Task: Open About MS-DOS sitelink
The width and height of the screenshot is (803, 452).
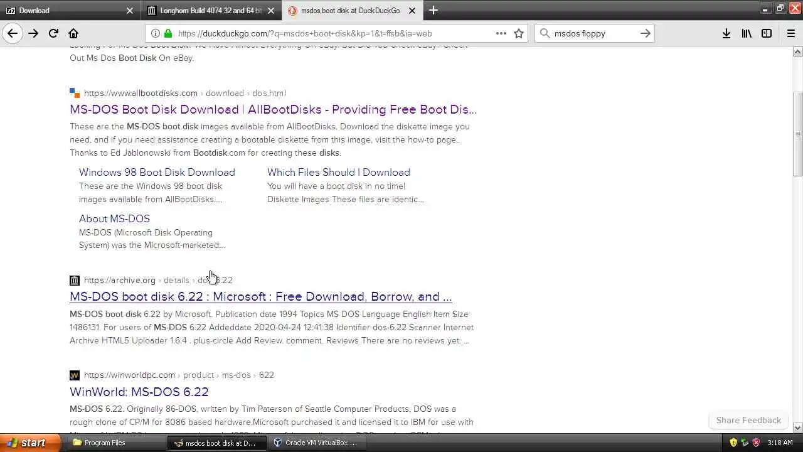Action: (114, 218)
